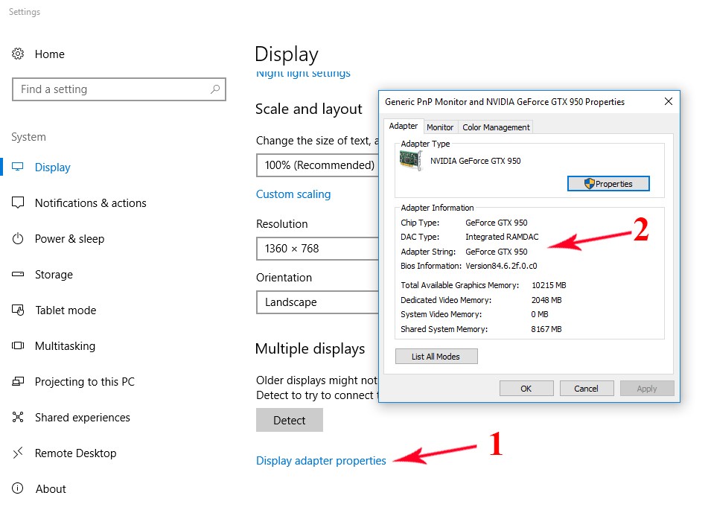Click the Display monitor icon in sidebar
This screenshot has height=507, width=711.
pos(18,167)
